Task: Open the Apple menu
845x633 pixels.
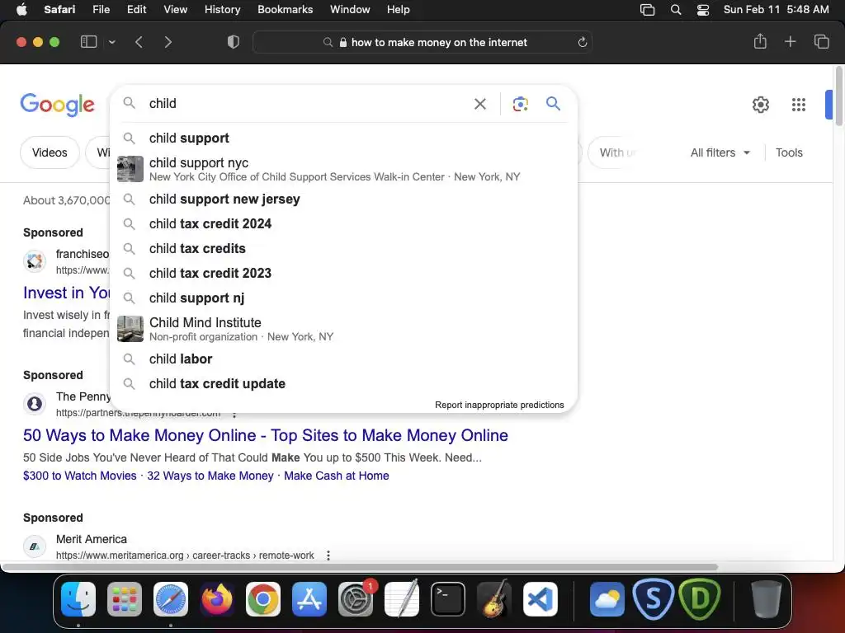Action: pyautogui.click(x=21, y=10)
